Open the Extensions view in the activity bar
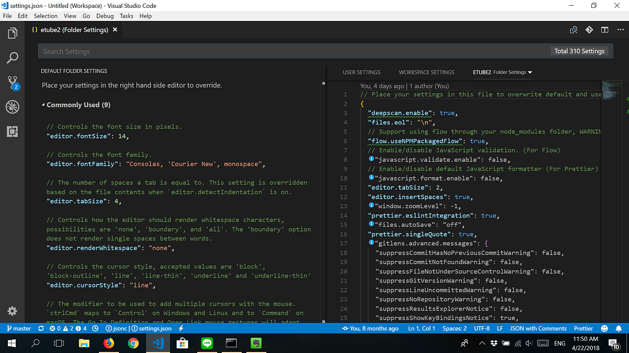This screenshot has width=629, height=353. pos(12,131)
